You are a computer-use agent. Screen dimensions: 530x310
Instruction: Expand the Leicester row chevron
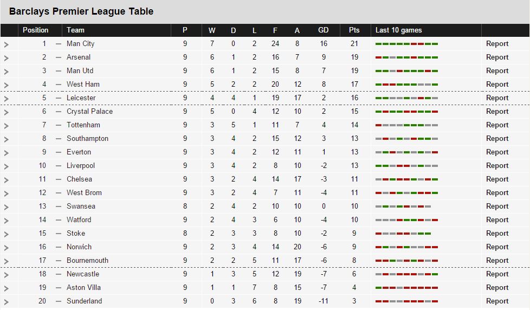tap(6, 99)
